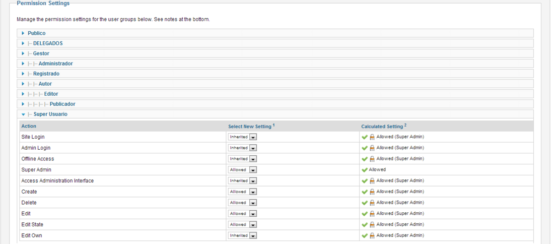Click the Edit State action label

pos(32,224)
